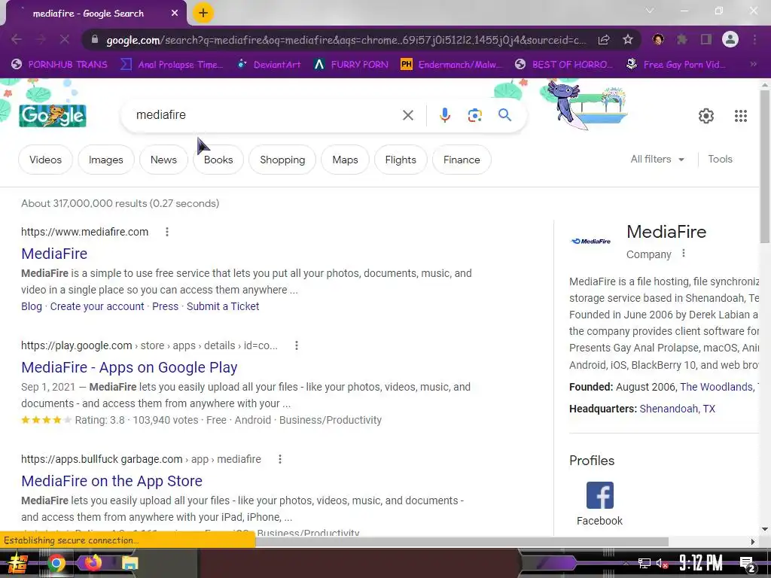This screenshot has width=771, height=578.
Task: Open the browser side panel icon
Action: [x=706, y=39]
